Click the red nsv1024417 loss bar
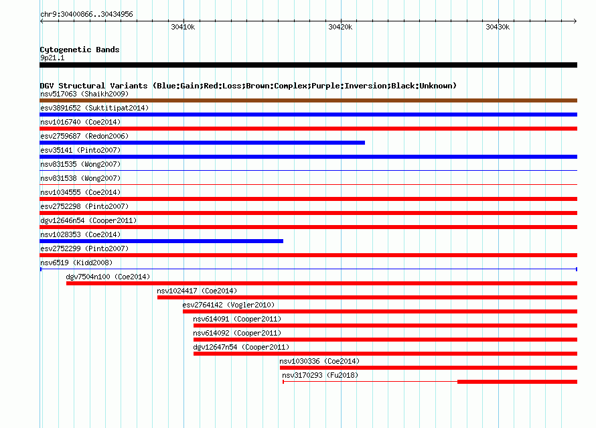The width and height of the screenshot is (596, 428). coord(367,297)
